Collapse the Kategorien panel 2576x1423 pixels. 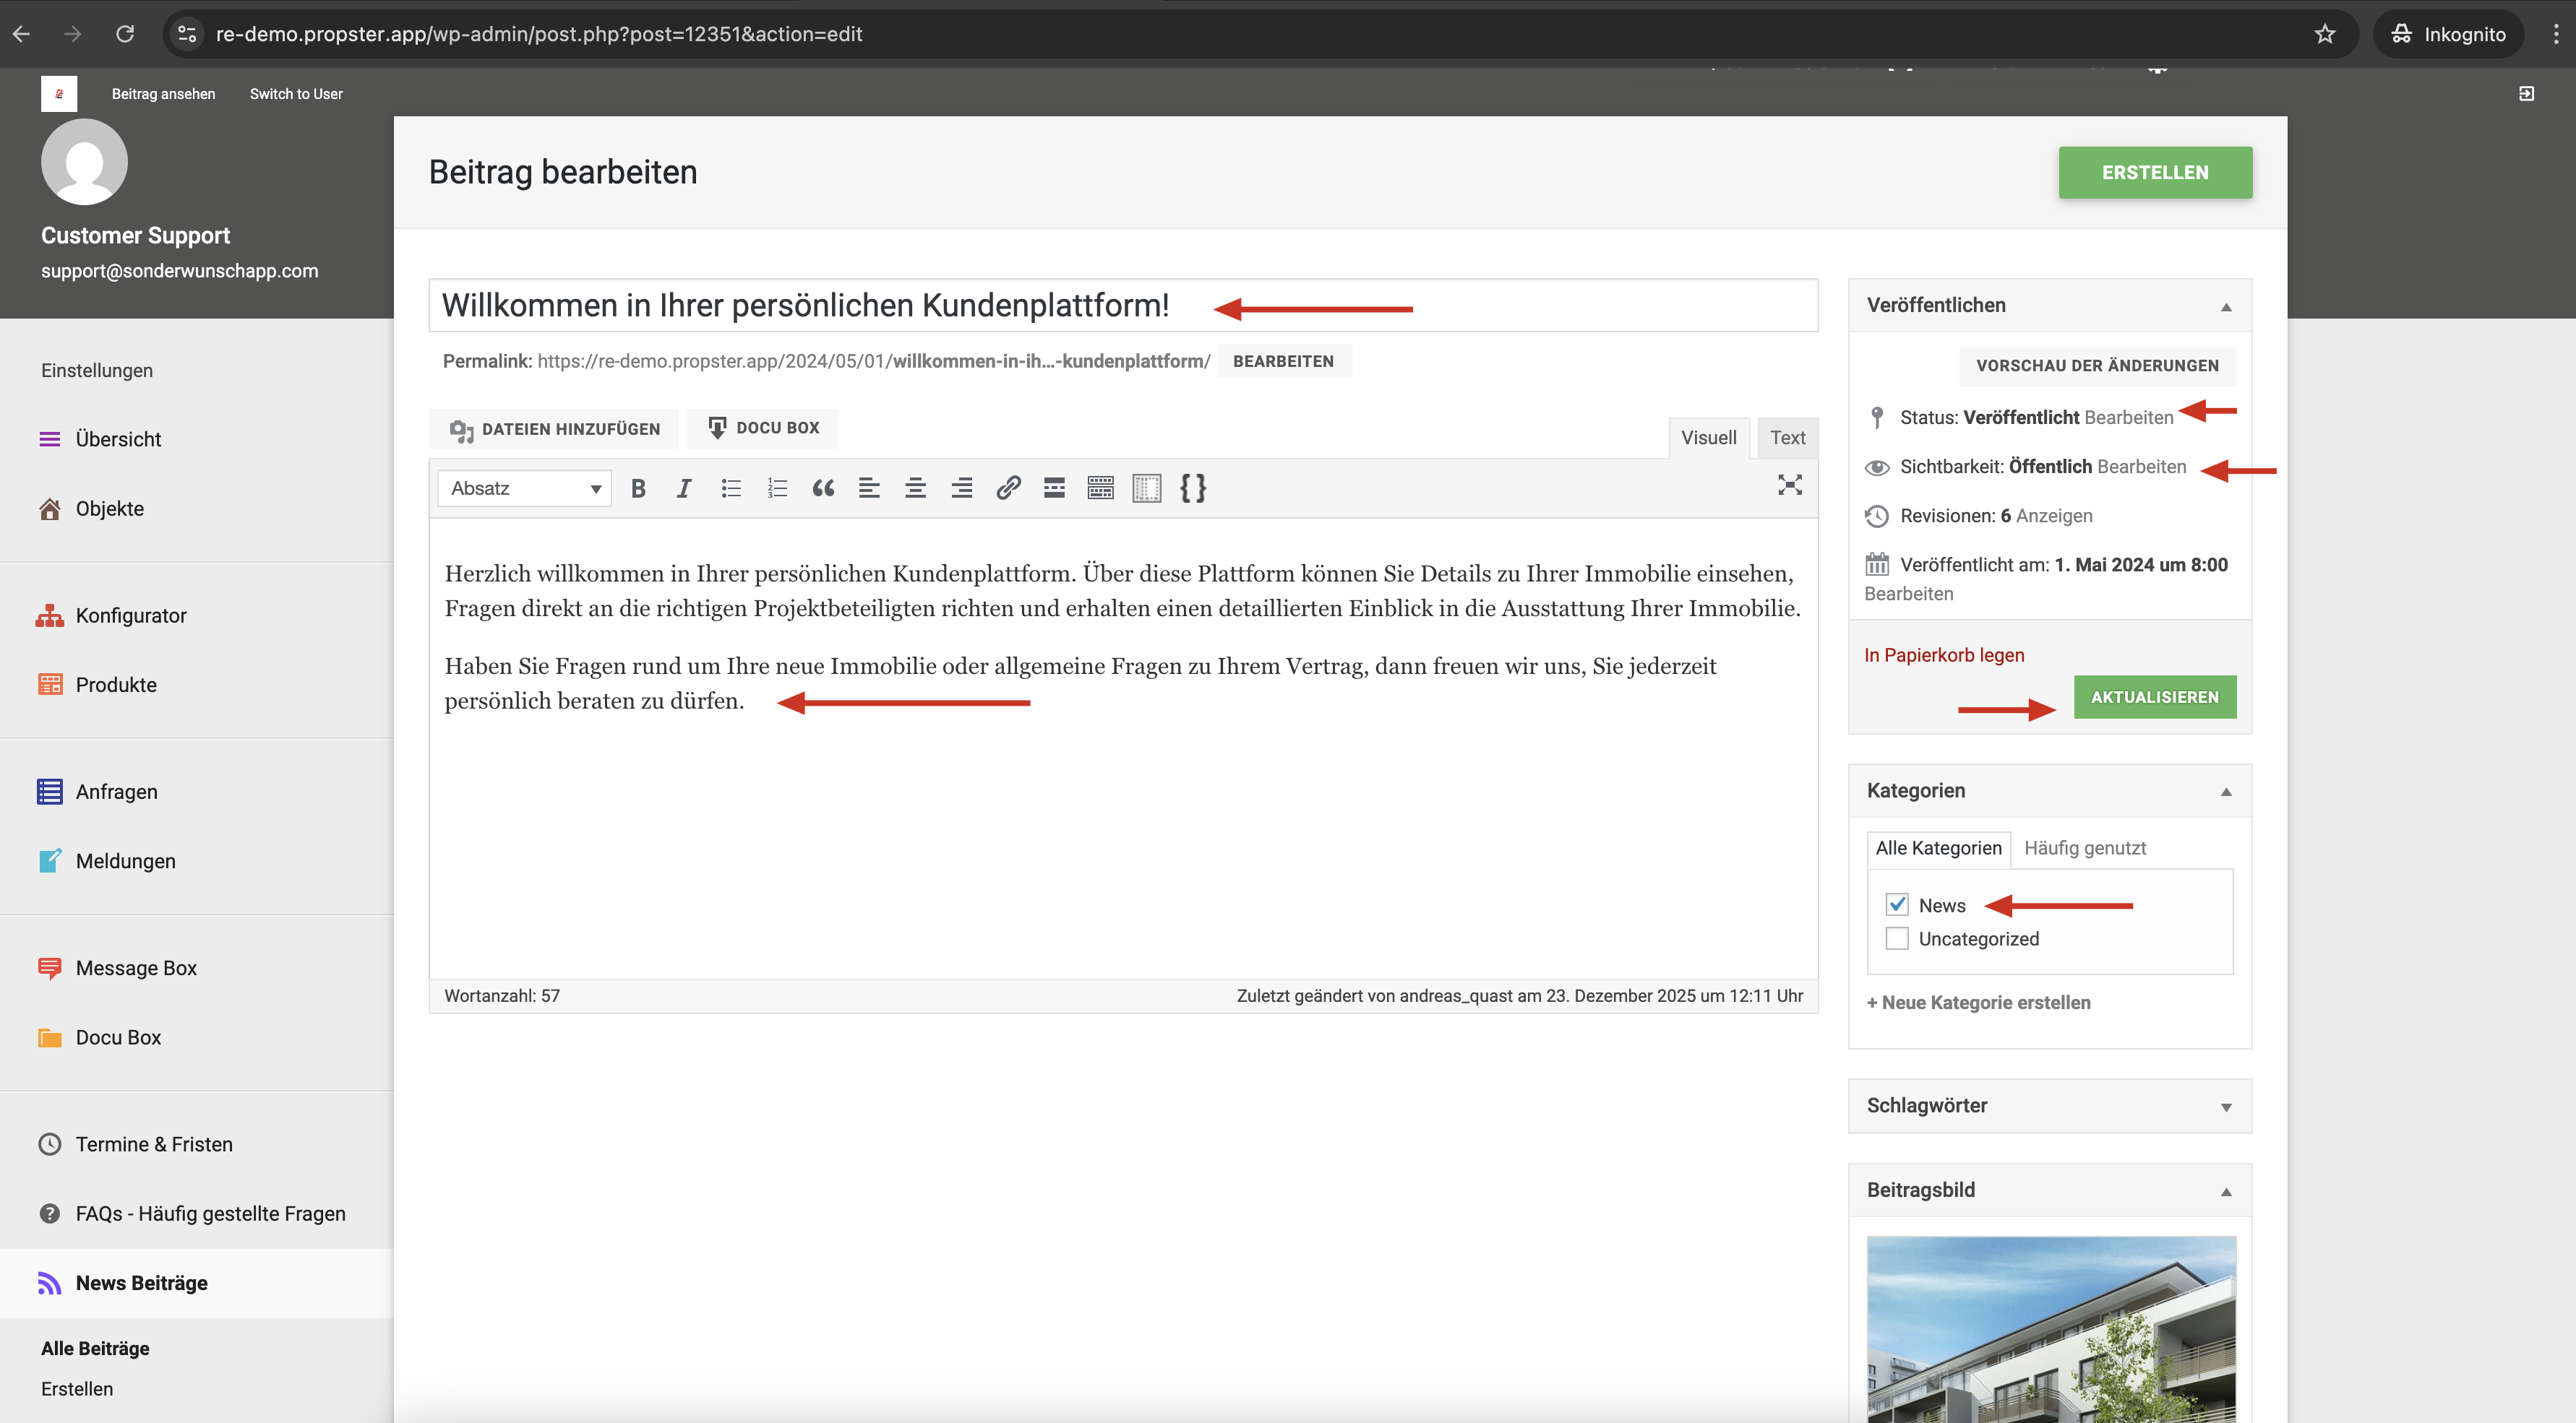coord(2226,792)
